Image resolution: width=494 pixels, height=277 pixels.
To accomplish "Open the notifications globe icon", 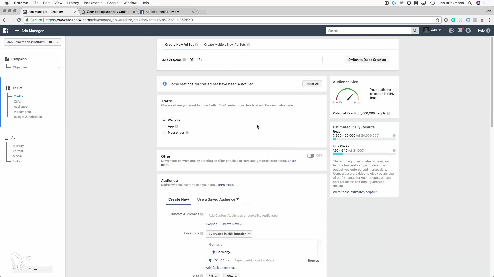I will 451,31.
